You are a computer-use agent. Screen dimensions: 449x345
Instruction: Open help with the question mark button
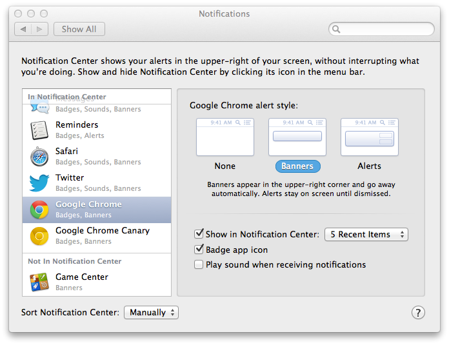(x=418, y=312)
